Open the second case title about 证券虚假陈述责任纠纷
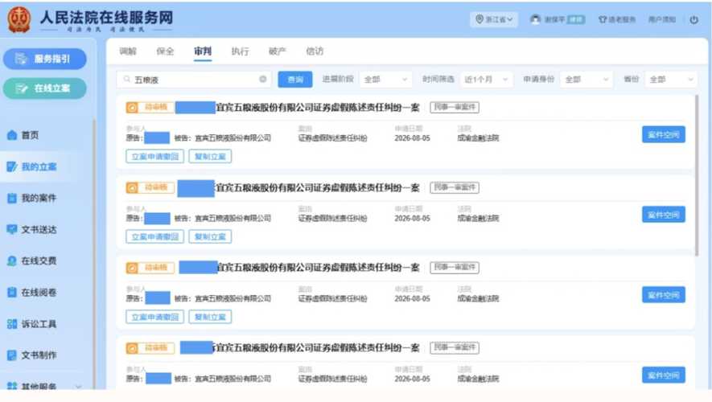712x402 pixels. (x=318, y=187)
